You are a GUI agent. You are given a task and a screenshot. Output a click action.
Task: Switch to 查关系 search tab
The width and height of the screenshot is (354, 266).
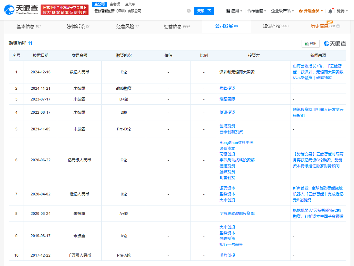130,4
